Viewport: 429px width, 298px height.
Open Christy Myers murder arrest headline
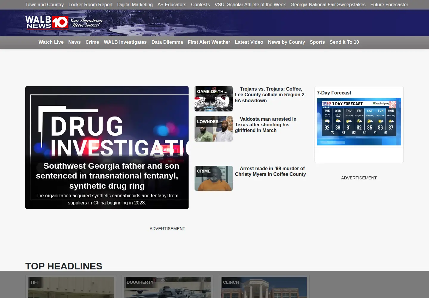coord(271,171)
